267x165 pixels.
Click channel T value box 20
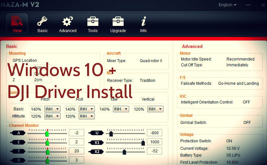(76, 151)
